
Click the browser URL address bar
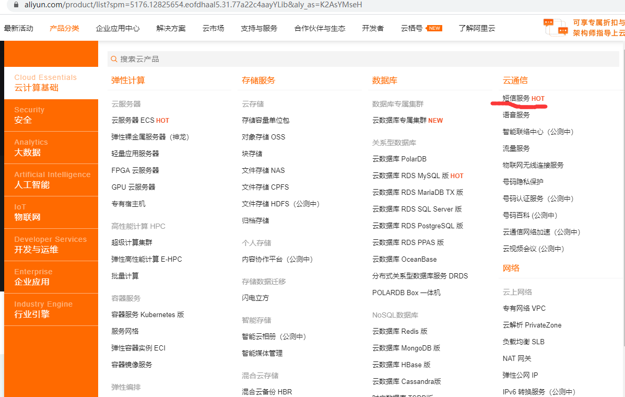click(x=193, y=5)
